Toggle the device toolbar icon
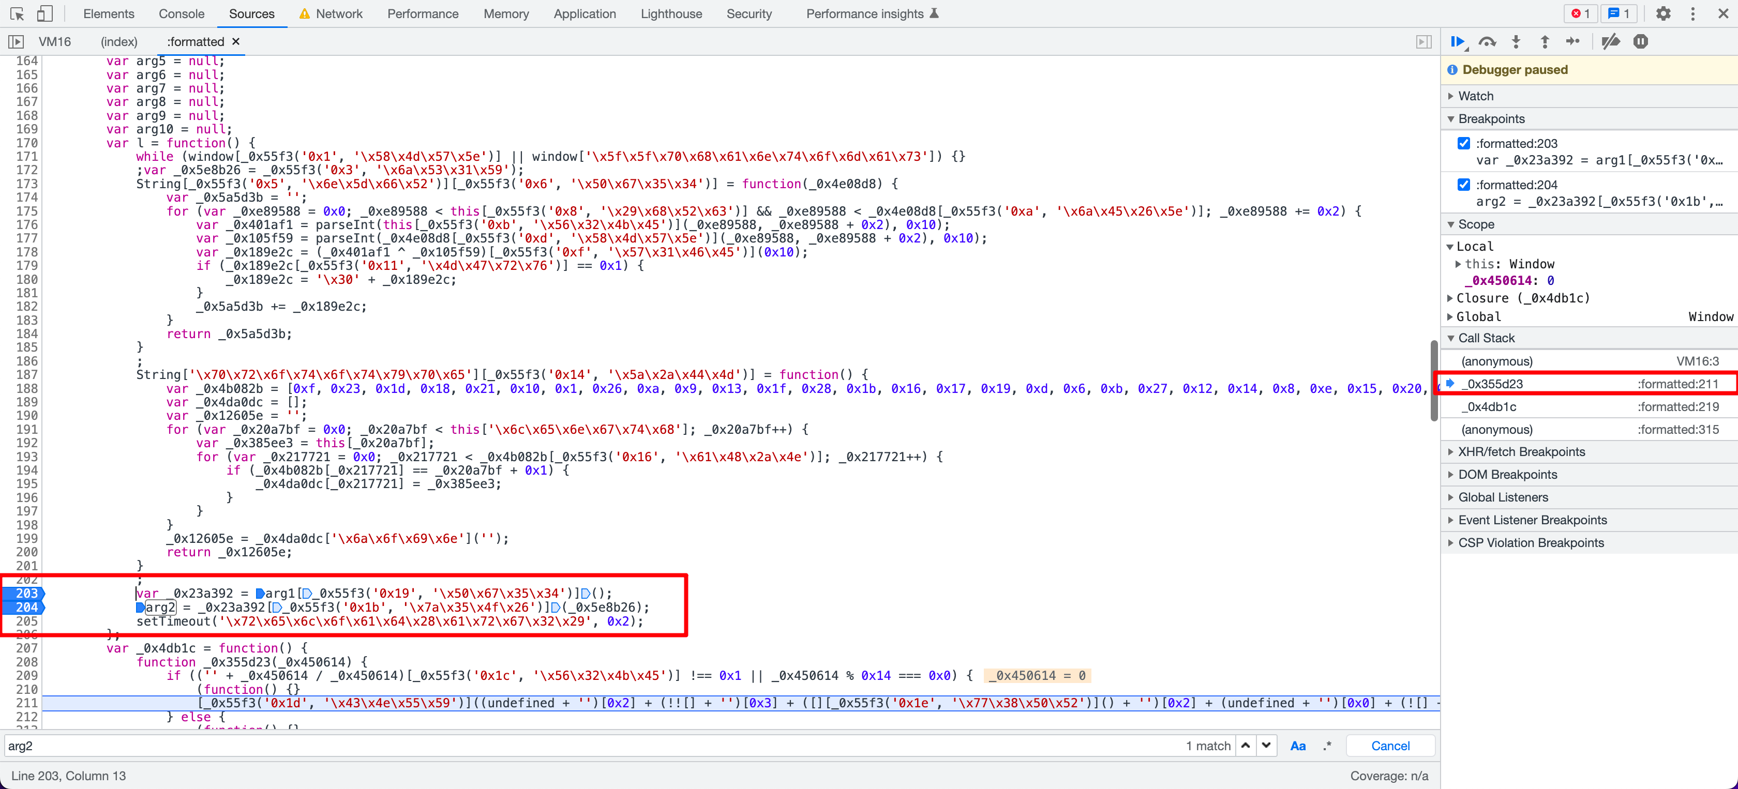The image size is (1738, 789). coord(45,13)
